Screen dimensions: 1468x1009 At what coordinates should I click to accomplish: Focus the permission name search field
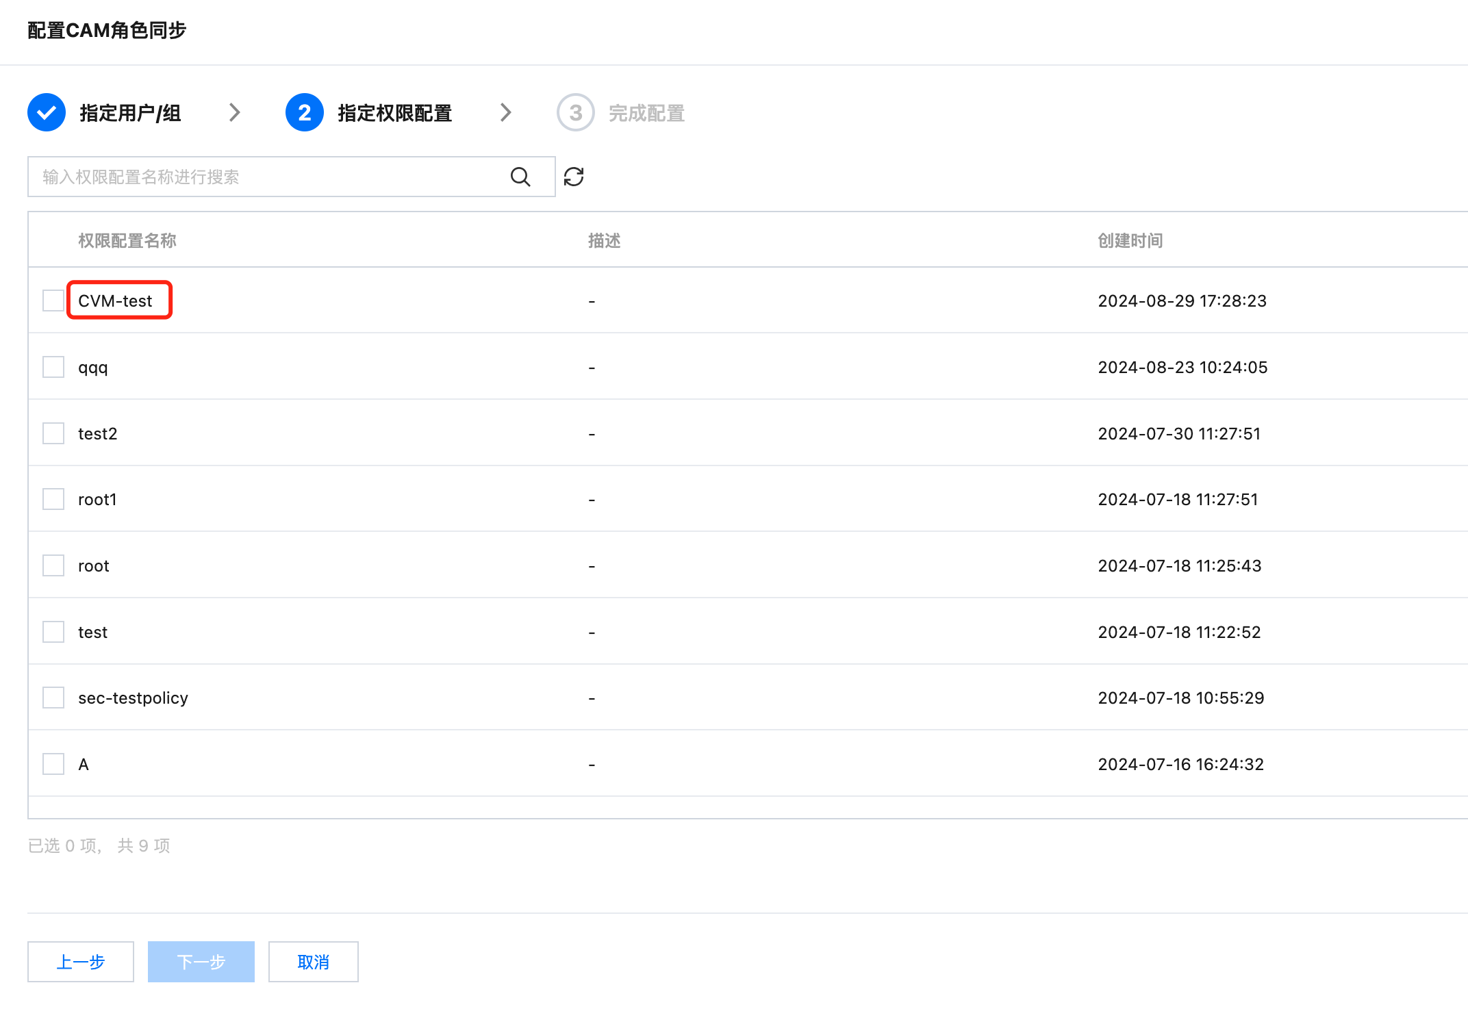(x=267, y=177)
